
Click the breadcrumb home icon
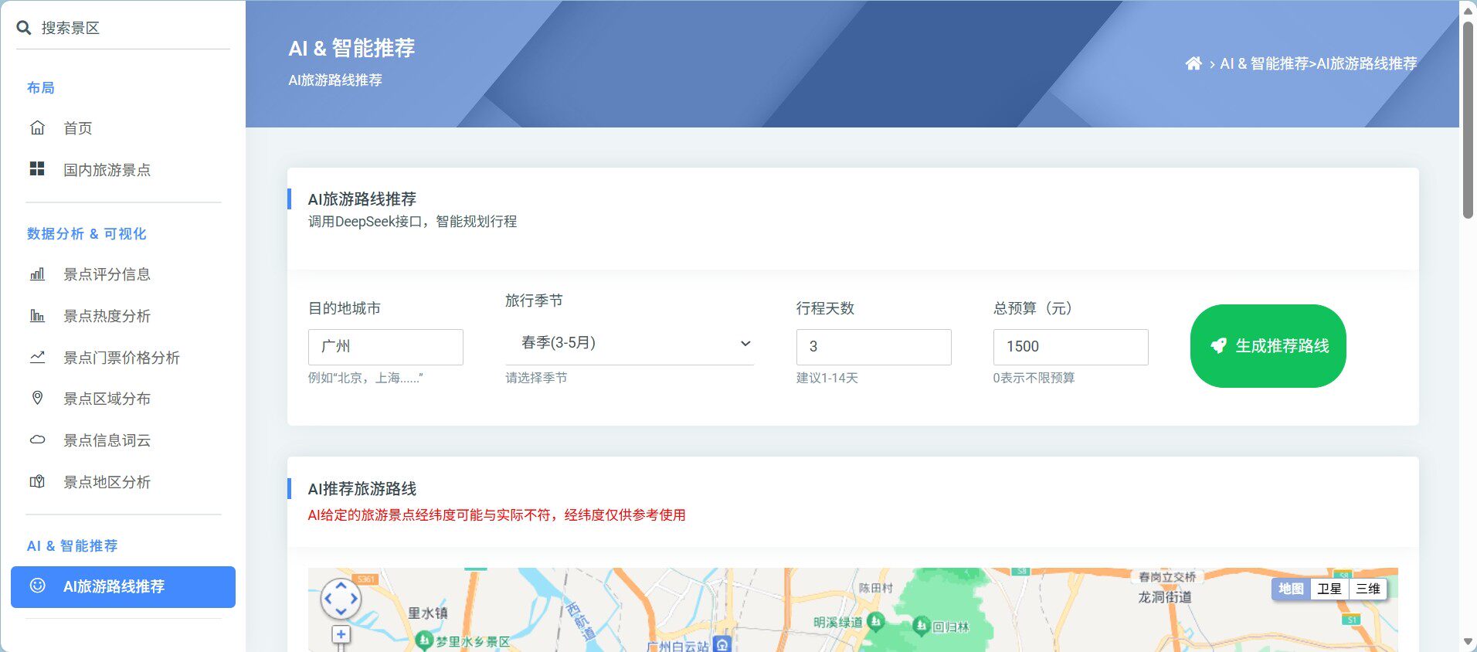(1193, 63)
